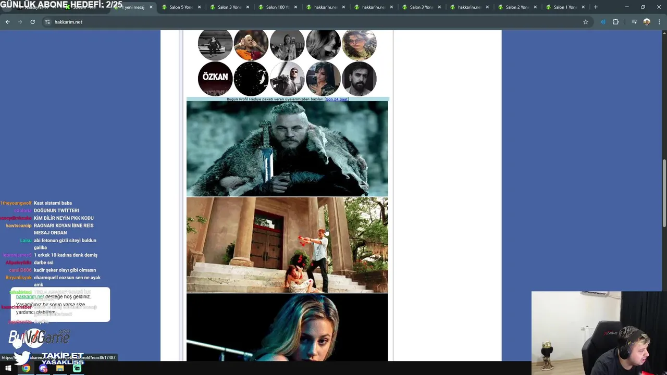Switch to the 'Salon 100 Yö' tab
Viewport: 667px width, 375px height.
click(x=277, y=7)
